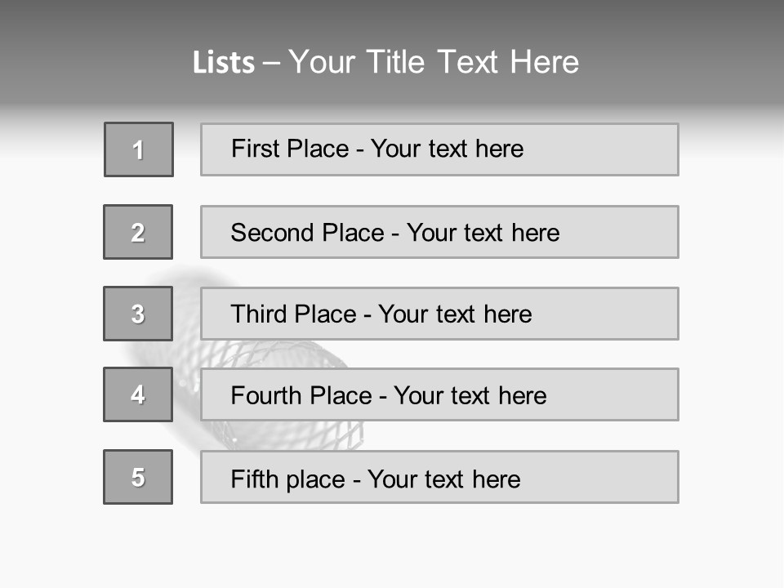
Task: Click 'Your text here' in fourth row
Action: [470, 396]
